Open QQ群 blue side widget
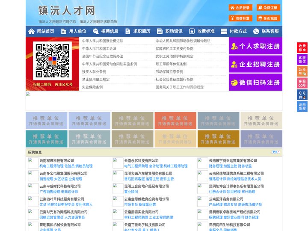Image resolution: width=308 pixels, height=231 pixels. pyautogui.click(x=302, y=95)
